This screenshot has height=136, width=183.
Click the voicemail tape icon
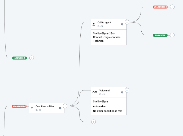click(x=95, y=92)
